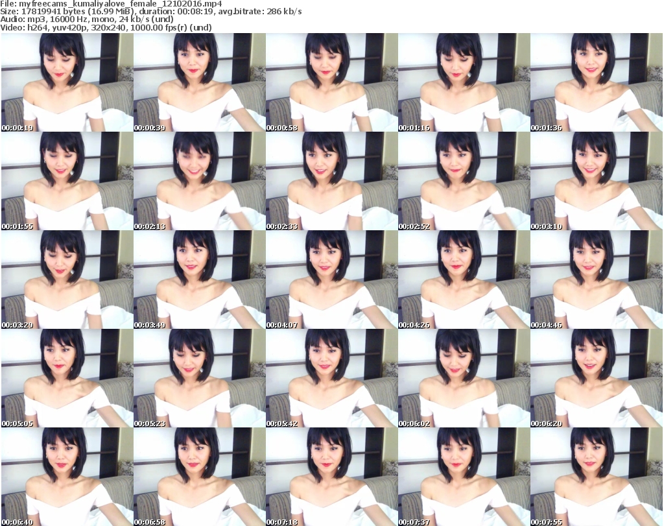Viewport: 664px width, 526px height.
Task: Click the frame with timestamp 00:07:55
Action: point(597,477)
